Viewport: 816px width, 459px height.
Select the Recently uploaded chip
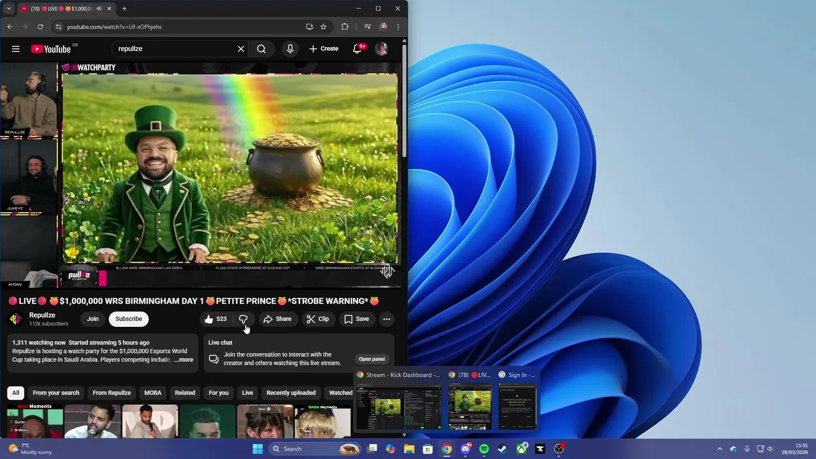(291, 393)
